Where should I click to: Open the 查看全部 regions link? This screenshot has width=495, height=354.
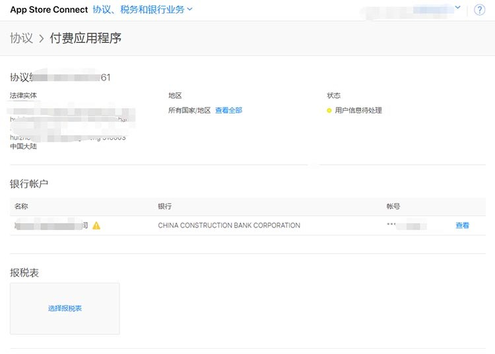228,110
